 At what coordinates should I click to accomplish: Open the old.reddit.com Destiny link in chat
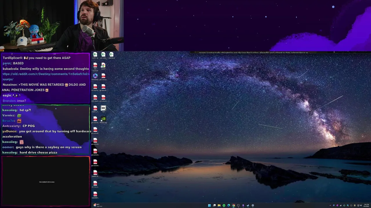click(46, 77)
